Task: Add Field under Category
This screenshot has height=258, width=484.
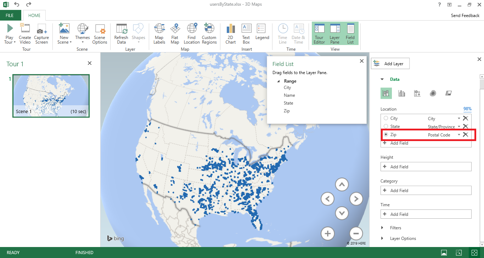Action: click(426, 190)
